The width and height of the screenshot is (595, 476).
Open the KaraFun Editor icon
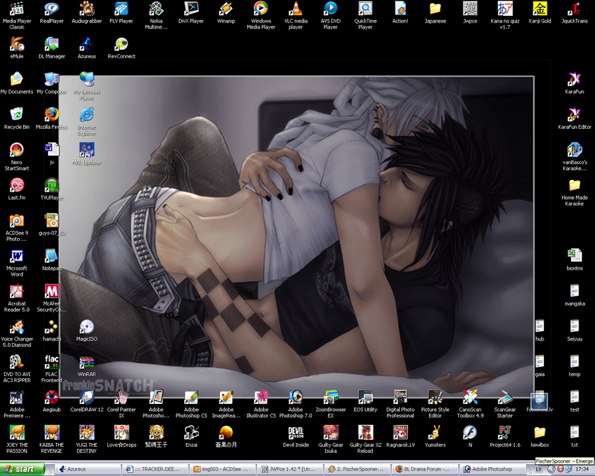(575, 118)
